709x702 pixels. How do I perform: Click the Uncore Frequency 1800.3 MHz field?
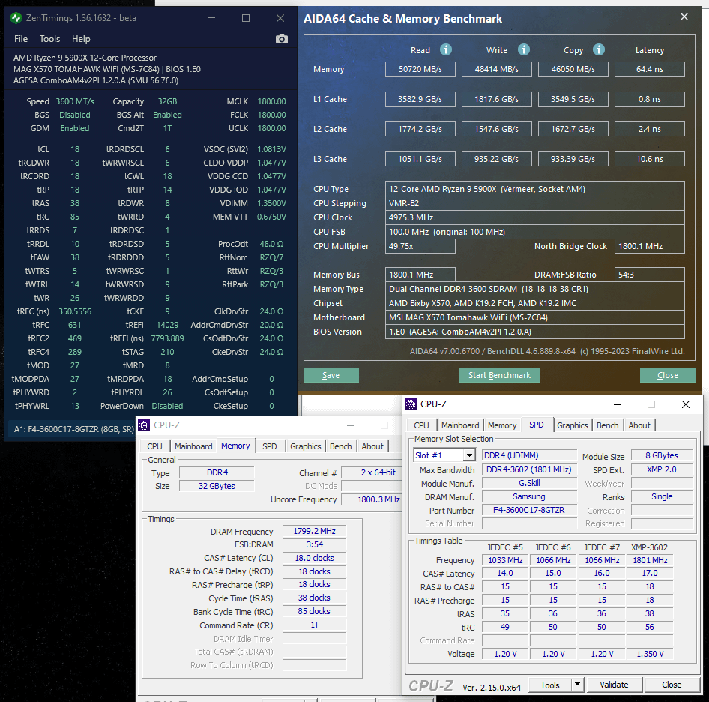(371, 499)
